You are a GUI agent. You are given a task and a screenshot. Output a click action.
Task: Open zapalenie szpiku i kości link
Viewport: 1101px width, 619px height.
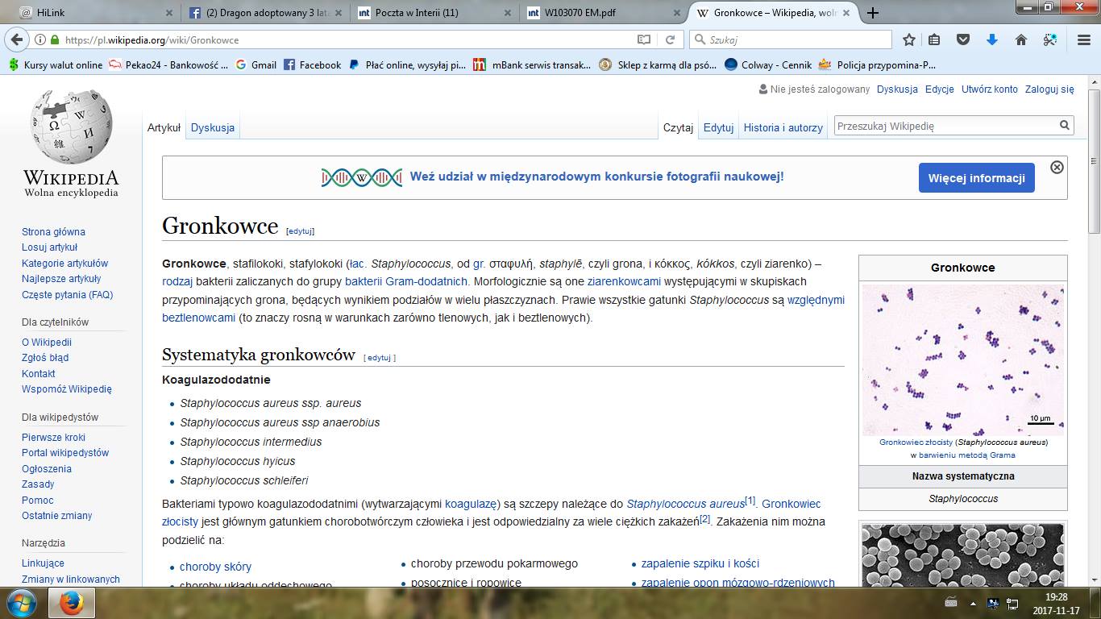700,563
